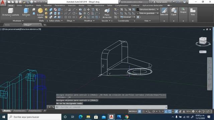
Task: Click the command line customize wrench icon
Action: pyautogui.click(x=53, y=107)
